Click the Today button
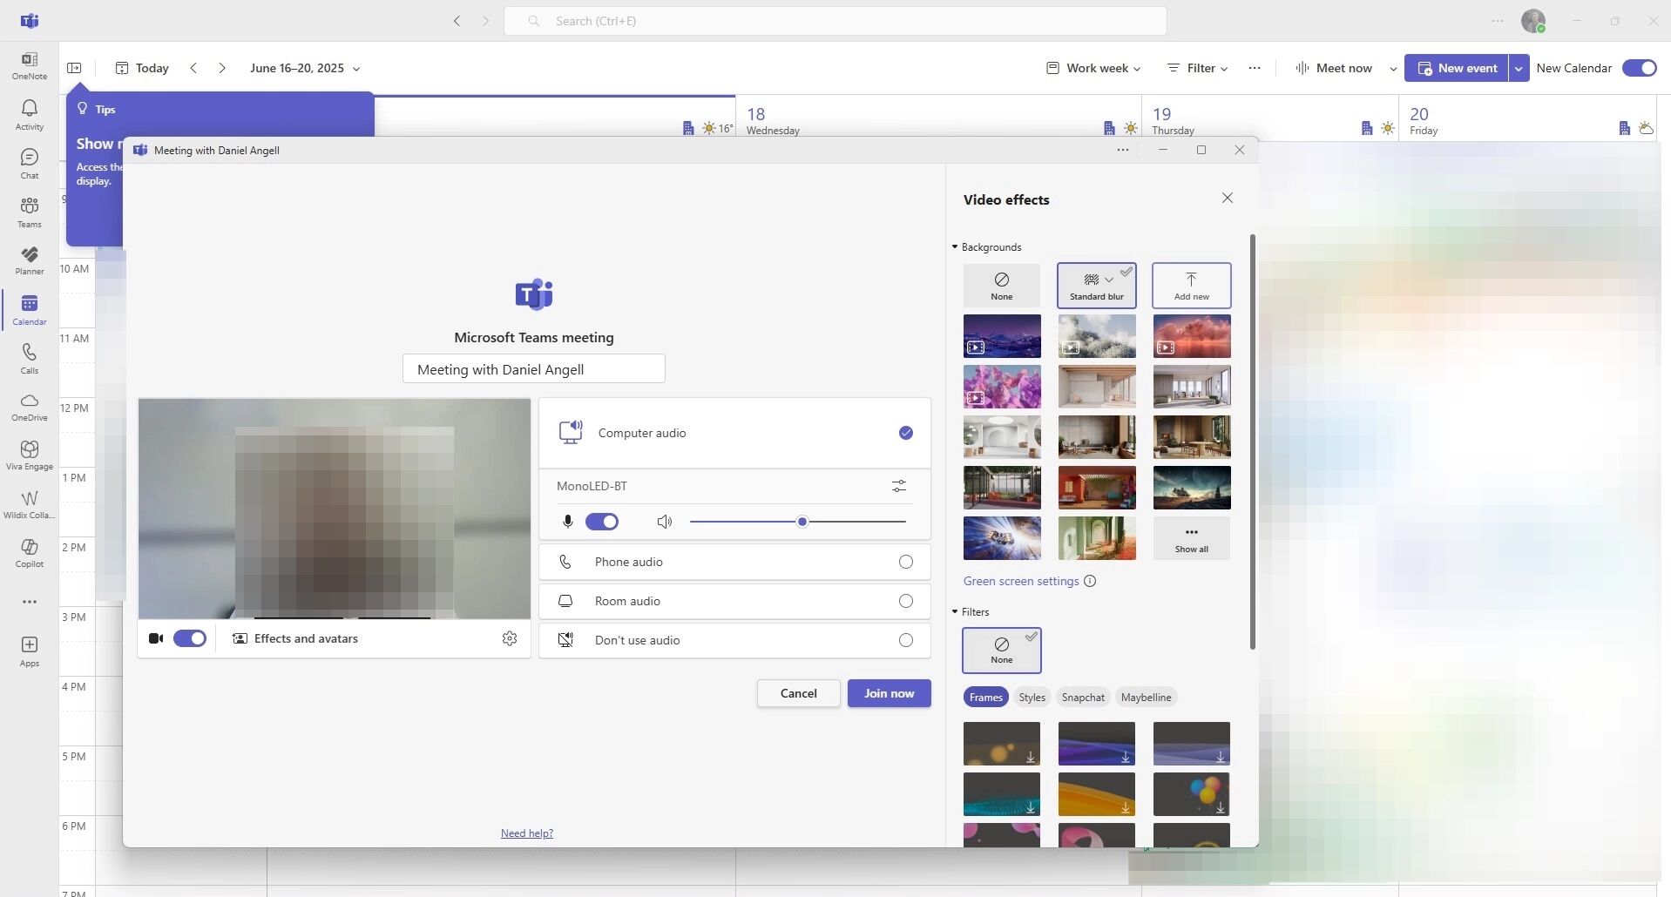Viewport: 1671px width, 897px height. point(143,68)
